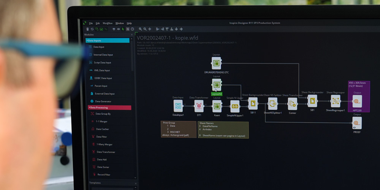Click the HPT230 output node
This screenshot has width=380, height=190.
click(357, 101)
